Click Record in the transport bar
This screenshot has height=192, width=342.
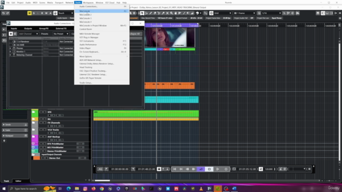pos(226,169)
